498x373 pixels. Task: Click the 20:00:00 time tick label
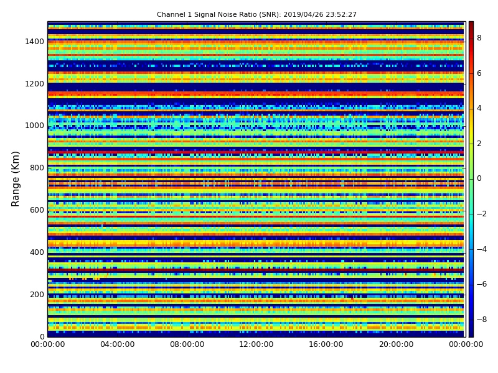pos(396,344)
